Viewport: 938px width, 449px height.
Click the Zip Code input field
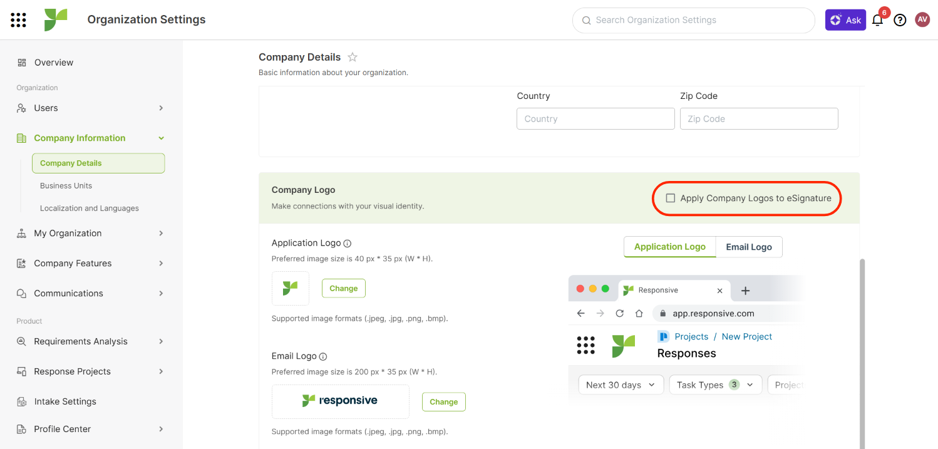(759, 119)
